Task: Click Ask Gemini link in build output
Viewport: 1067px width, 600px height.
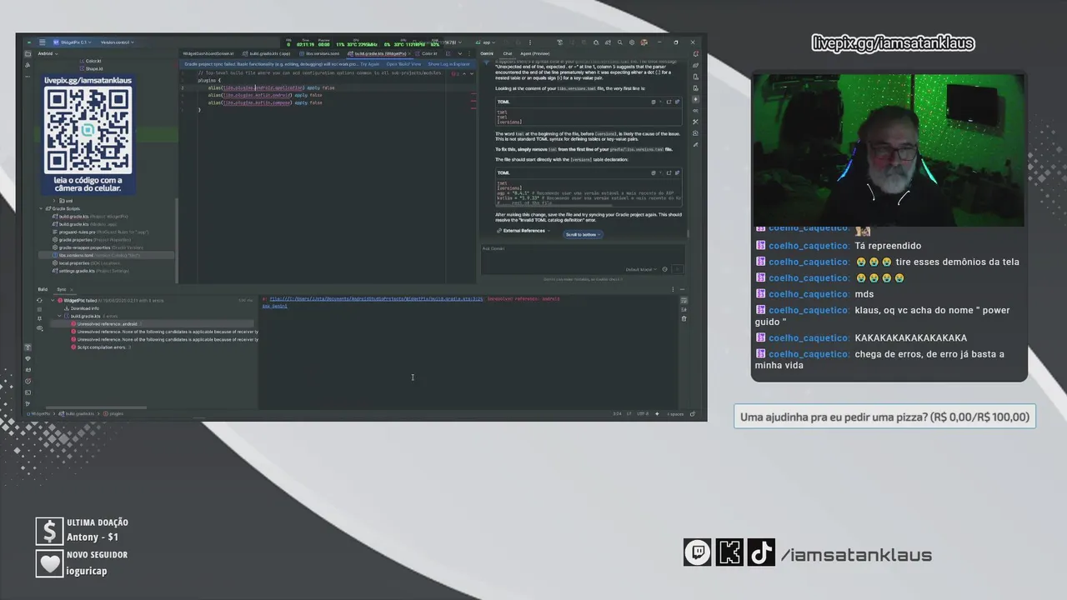Action: click(274, 306)
